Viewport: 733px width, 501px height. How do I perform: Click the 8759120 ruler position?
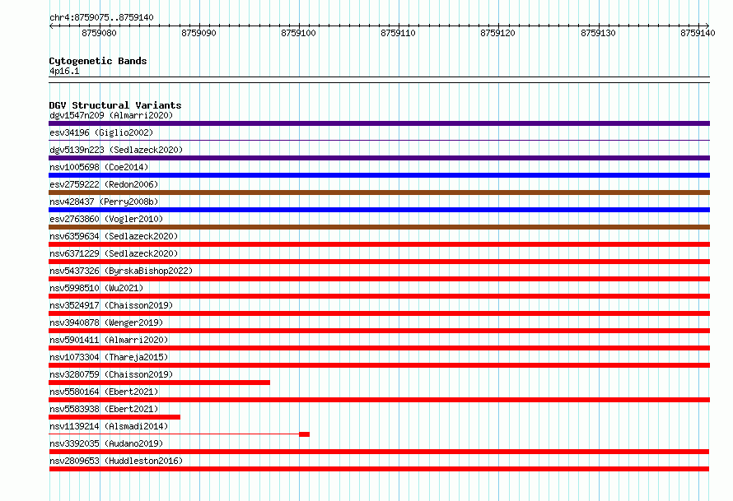click(x=497, y=33)
